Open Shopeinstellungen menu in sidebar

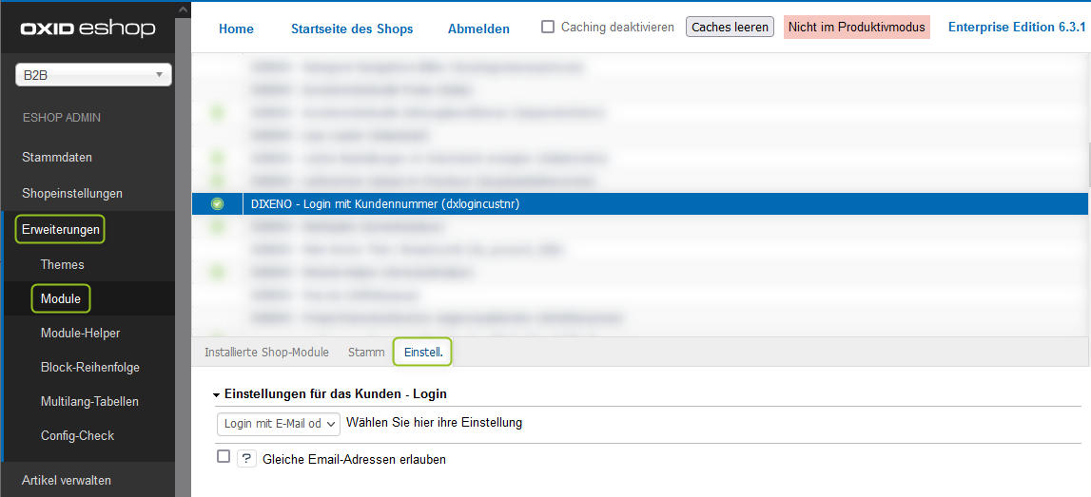click(72, 193)
